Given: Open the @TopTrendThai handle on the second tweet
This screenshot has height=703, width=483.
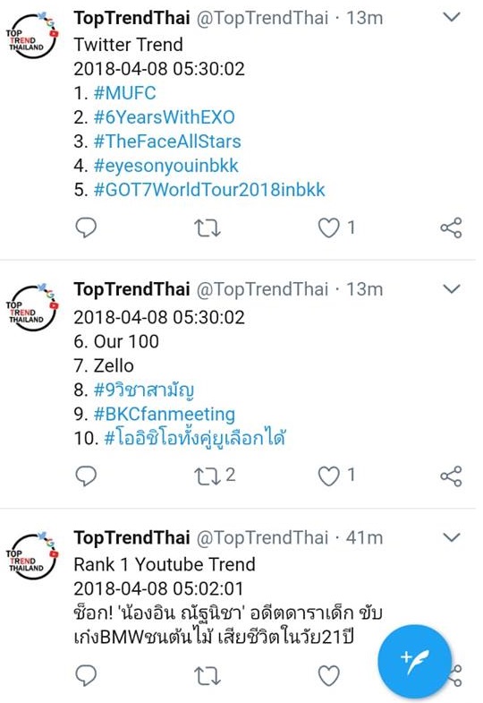Looking at the screenshot, I should [x=262, y=289].
